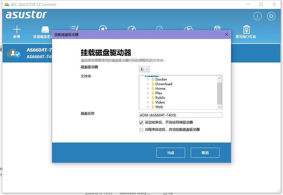
Task: Click the circular refresh toolbar icon
Action: point(103,29)
